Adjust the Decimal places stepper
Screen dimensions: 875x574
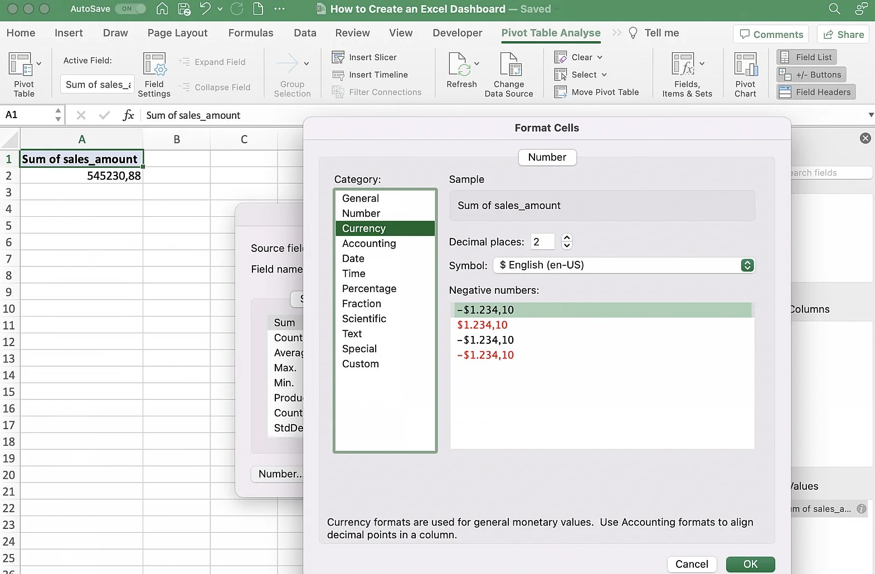pyautogui.click(x=567, y=242)
